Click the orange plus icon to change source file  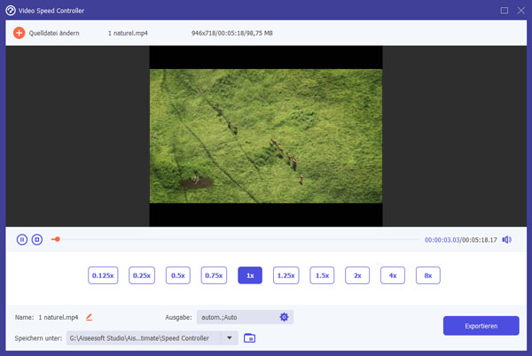pos(20,33)
